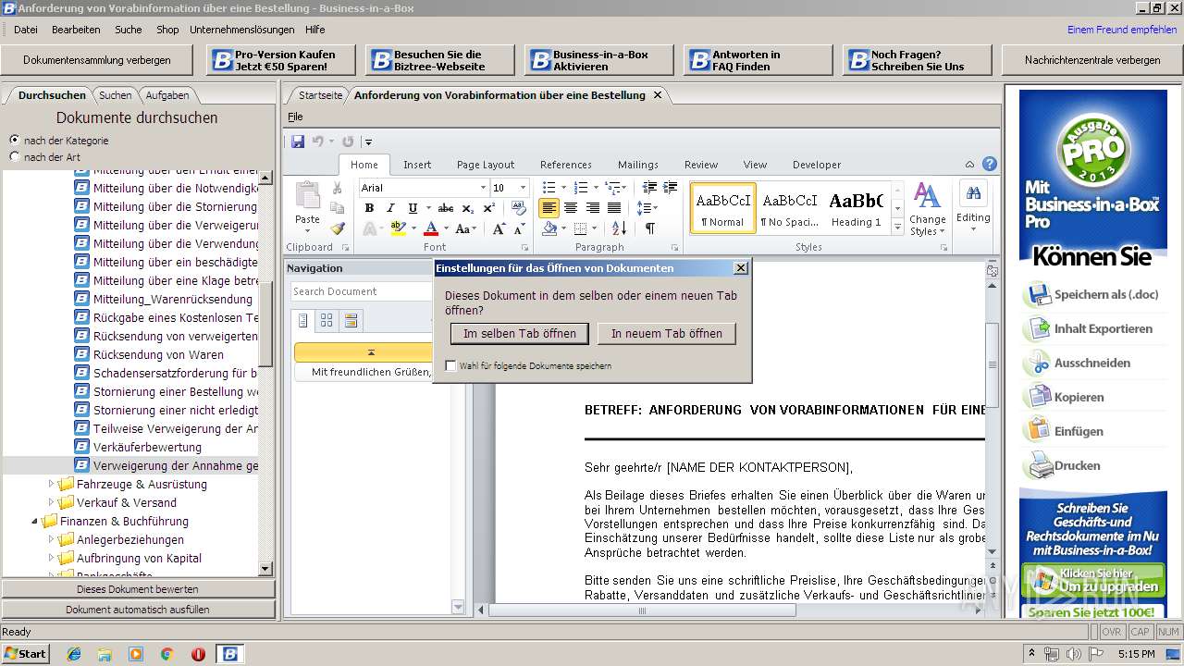This screenshot has height=666, width=1184.
Task: Open the Line Spacing dropdown
Action: (x=647, y=208)
